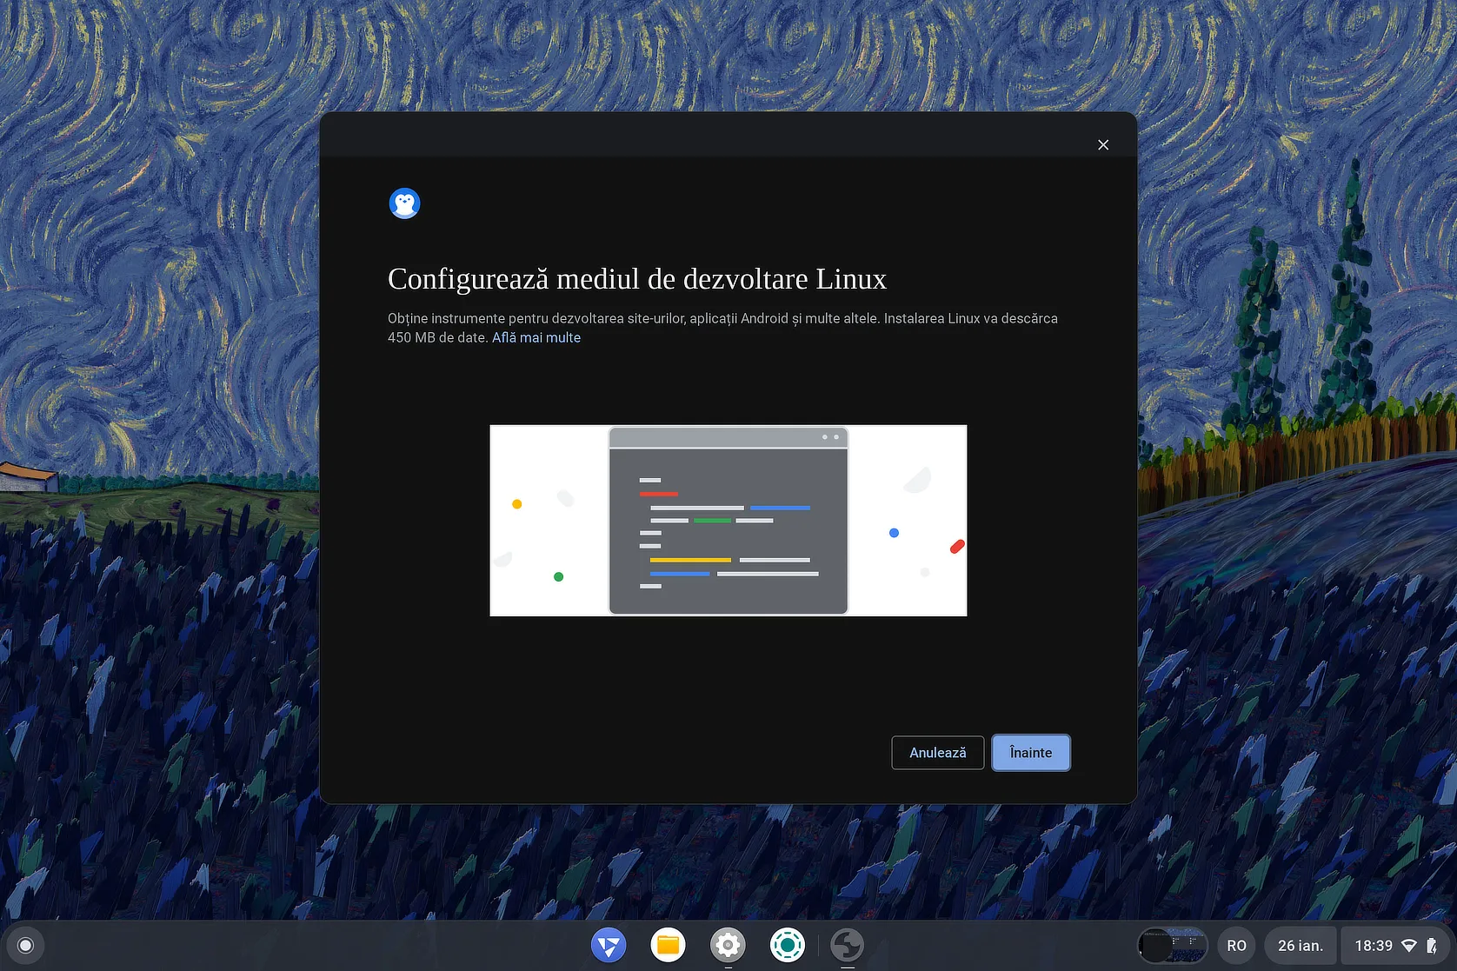Open the RO keyboard input selector
This screenshot has height=971, width=1457.
click(1236, 945)
